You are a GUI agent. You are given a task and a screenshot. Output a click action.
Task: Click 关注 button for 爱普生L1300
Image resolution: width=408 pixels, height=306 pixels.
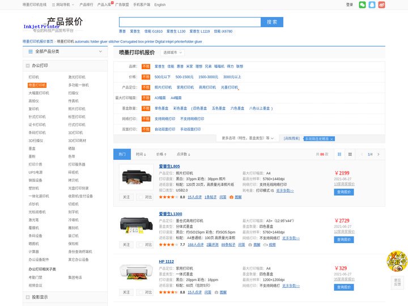tap(126, 245)
